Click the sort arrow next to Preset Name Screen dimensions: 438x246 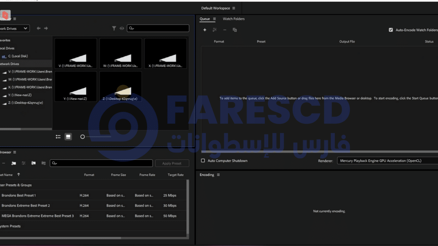pos(18,175)
